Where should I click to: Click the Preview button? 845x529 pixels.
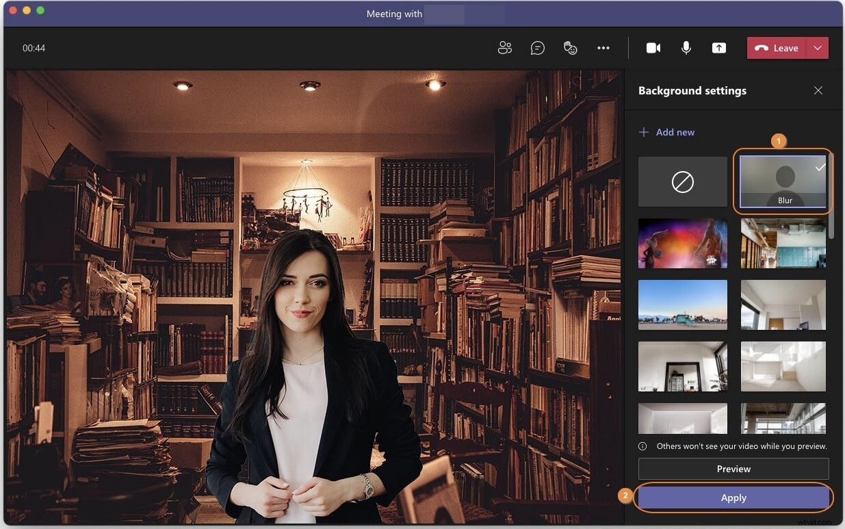point(733,469)
